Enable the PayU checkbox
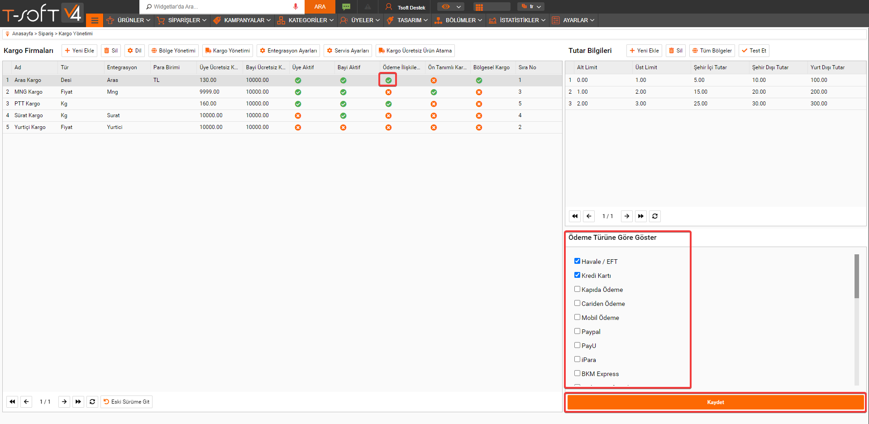The image size is (869, 424). 577,345
